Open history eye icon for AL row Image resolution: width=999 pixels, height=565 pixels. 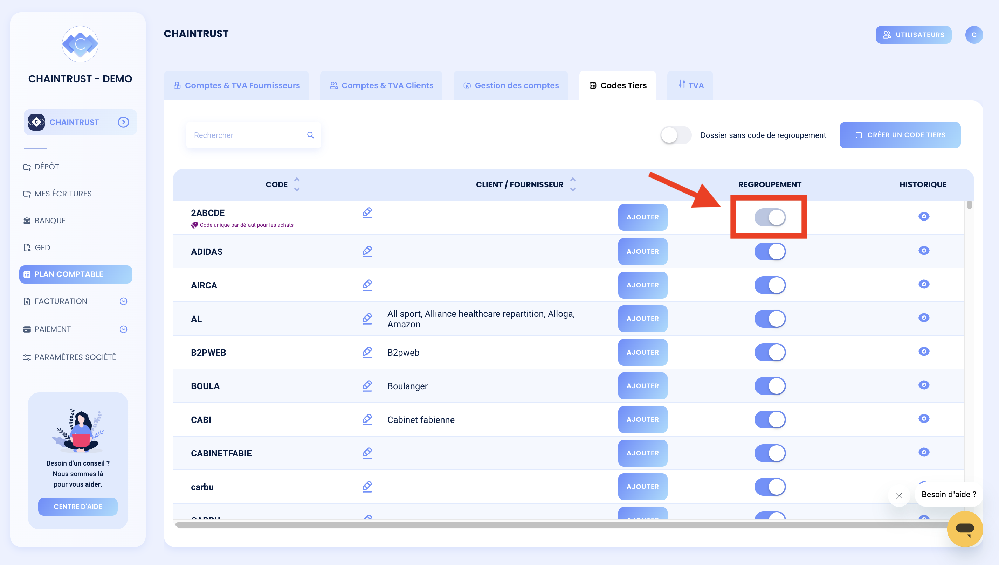pos(924,318)
